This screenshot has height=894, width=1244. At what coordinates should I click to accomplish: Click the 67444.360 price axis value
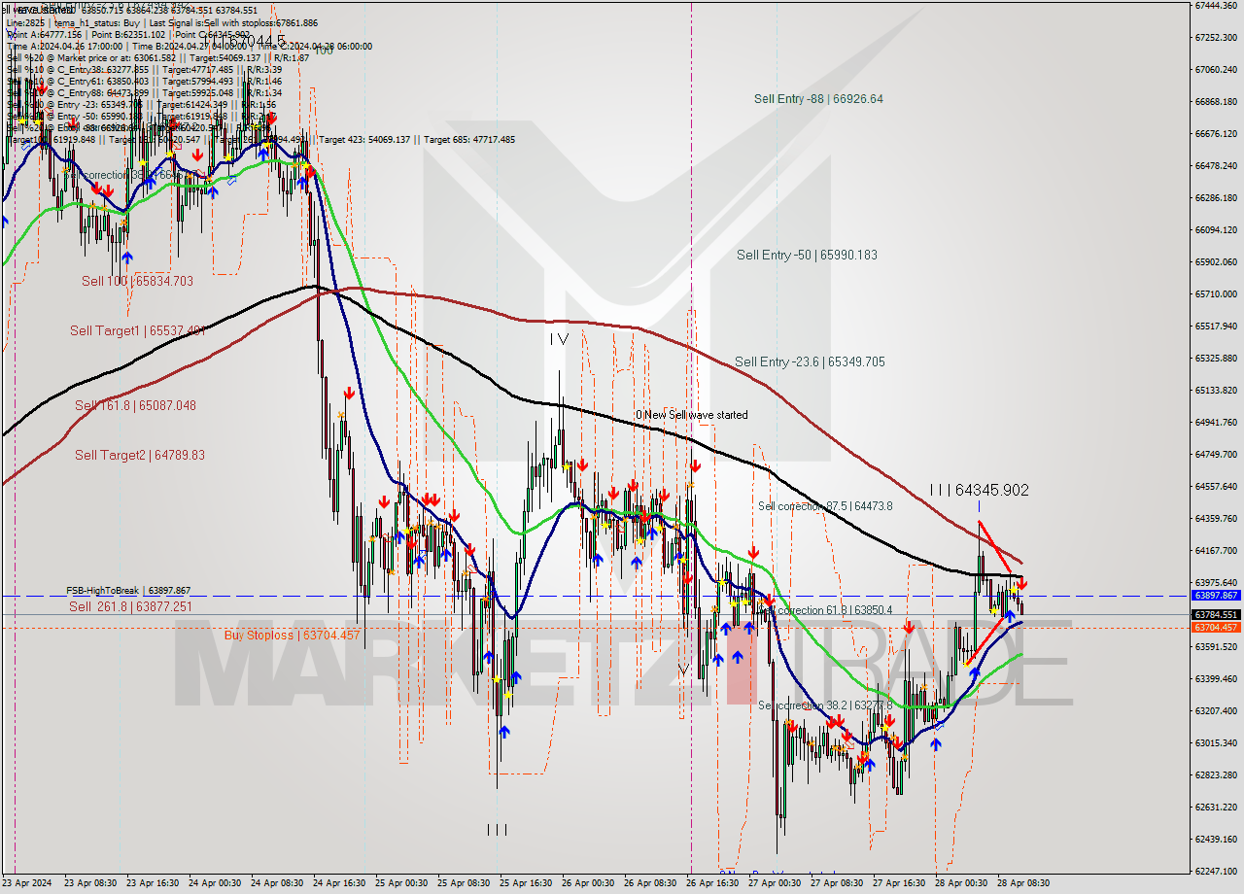point(1216,5)
